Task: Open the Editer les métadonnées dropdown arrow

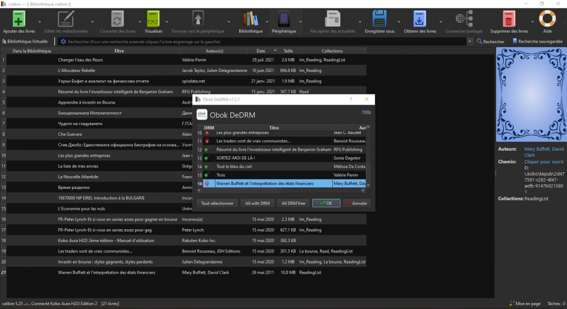Action: click(x=92, y=22)
